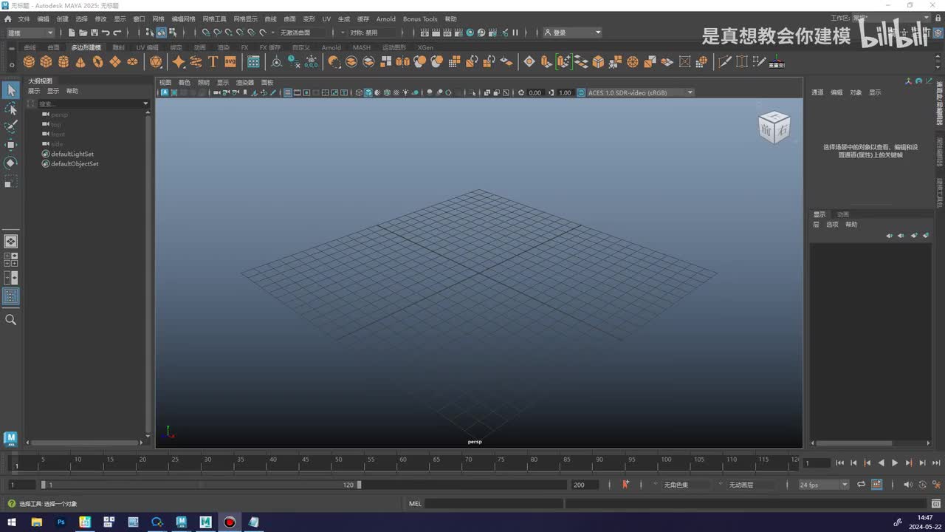Click the polygon Type text tool icon
The image size is (945, 532).
click(213, 62)
